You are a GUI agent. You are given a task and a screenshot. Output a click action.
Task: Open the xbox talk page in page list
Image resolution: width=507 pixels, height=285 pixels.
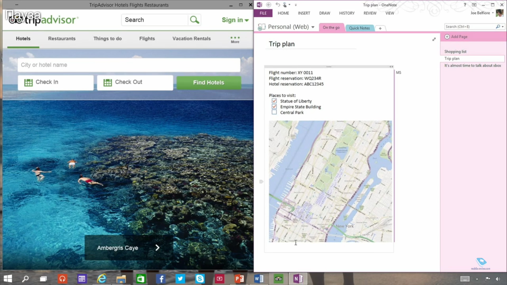472,65
